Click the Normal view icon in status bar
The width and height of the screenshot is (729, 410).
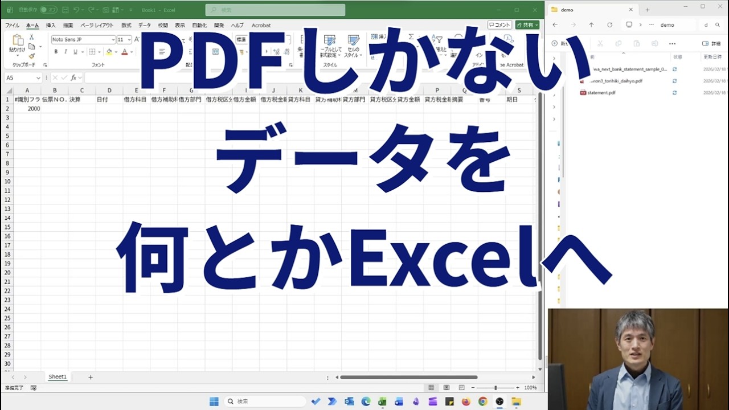432,388
